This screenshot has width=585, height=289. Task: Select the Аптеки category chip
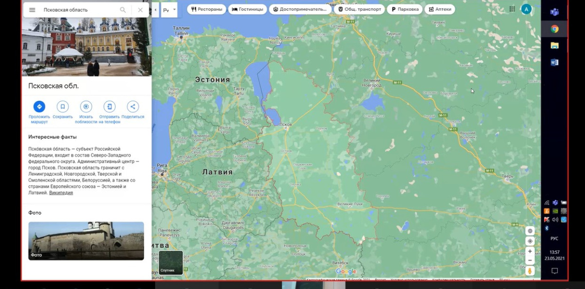(x=440, y=9)
